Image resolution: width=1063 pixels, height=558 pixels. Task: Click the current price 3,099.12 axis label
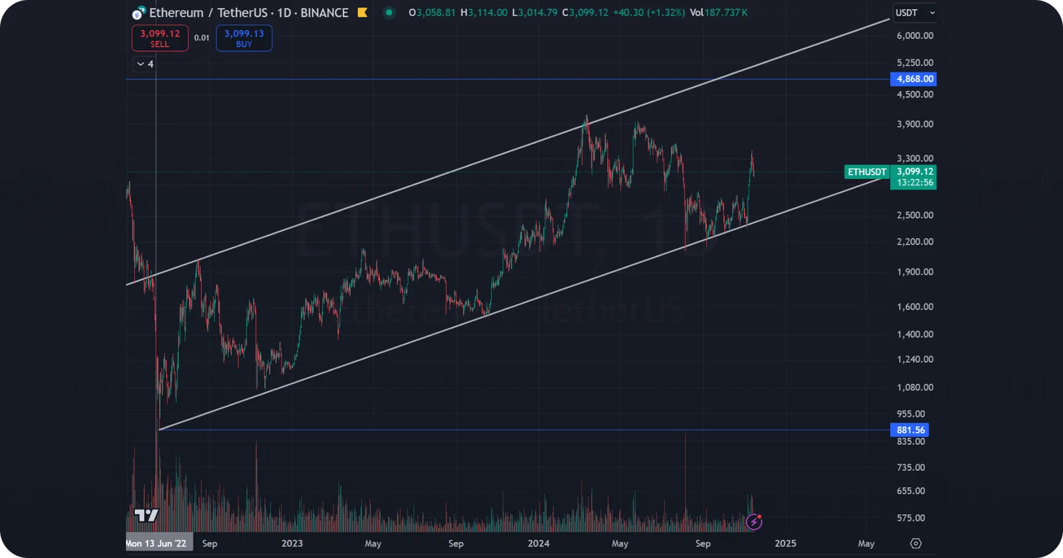click(x=914, y=171)
